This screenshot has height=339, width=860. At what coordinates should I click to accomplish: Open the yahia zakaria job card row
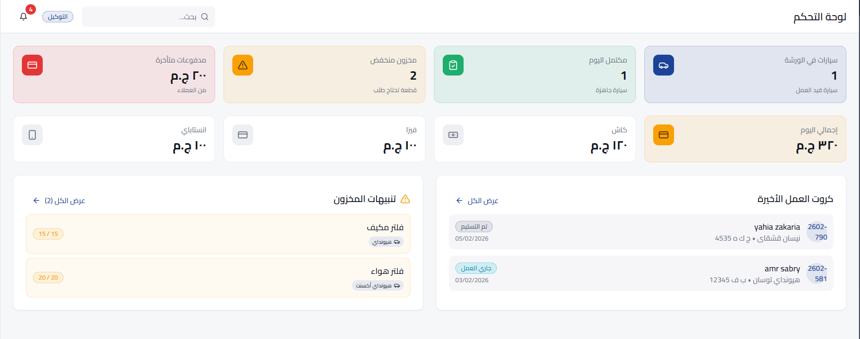[x=641, y=232]
